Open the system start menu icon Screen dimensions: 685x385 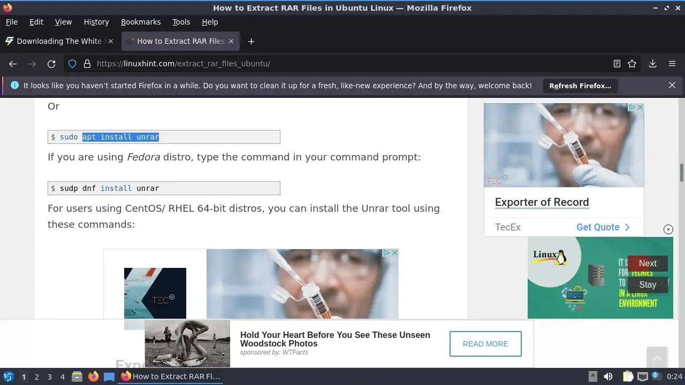coord(8,376)
